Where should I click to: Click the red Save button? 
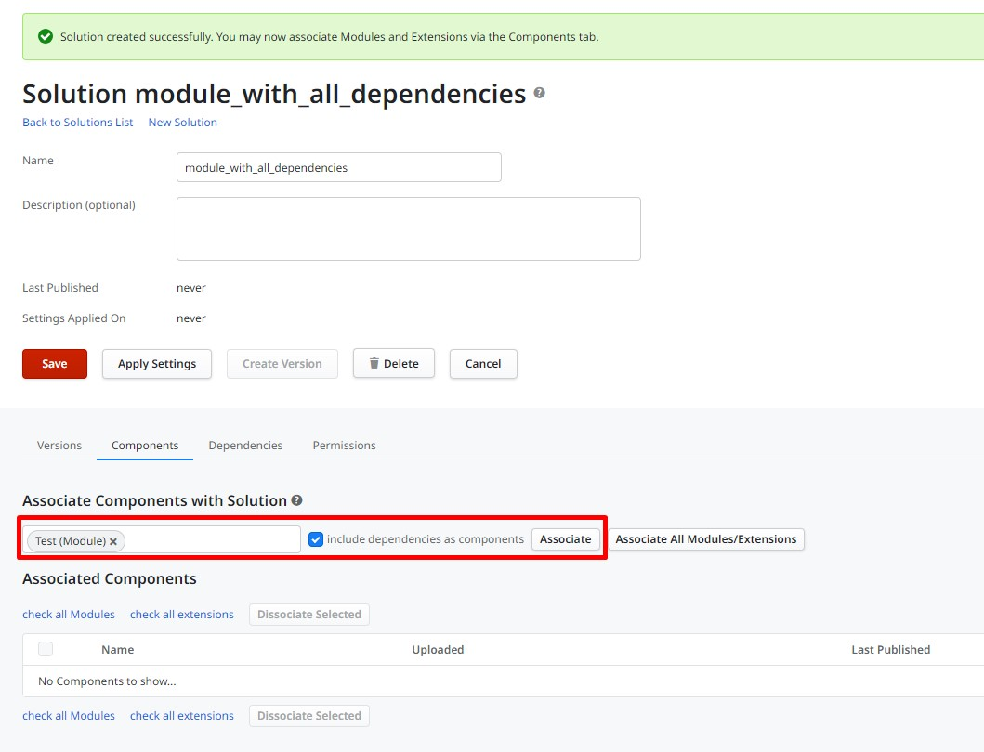(55, 364)
